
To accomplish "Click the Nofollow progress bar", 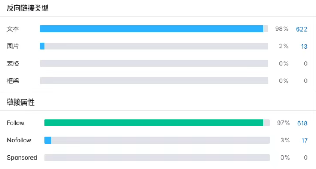I will (157, 141).
